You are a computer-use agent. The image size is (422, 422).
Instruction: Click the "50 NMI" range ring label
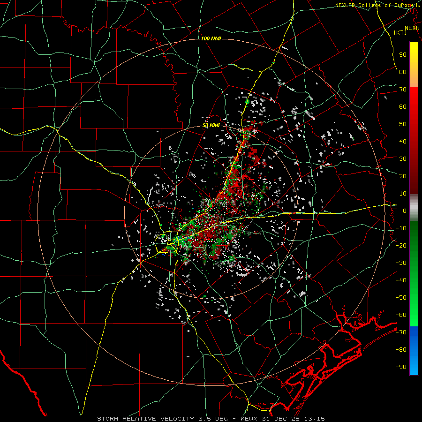pos(211,125)
